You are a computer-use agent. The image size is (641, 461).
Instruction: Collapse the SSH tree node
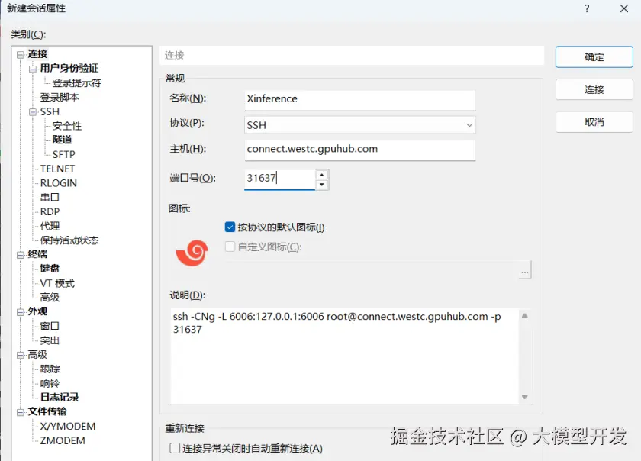33,112
